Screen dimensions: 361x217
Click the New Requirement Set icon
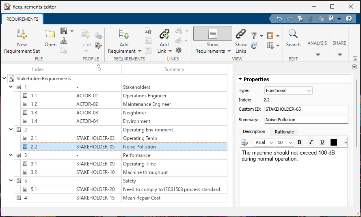pyautogui.click(x=22, y=34)
